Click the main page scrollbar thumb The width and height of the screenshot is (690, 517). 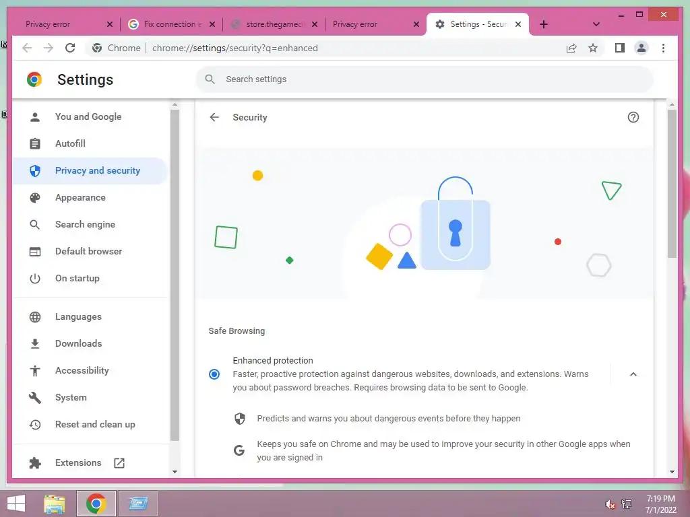point(672,184)
